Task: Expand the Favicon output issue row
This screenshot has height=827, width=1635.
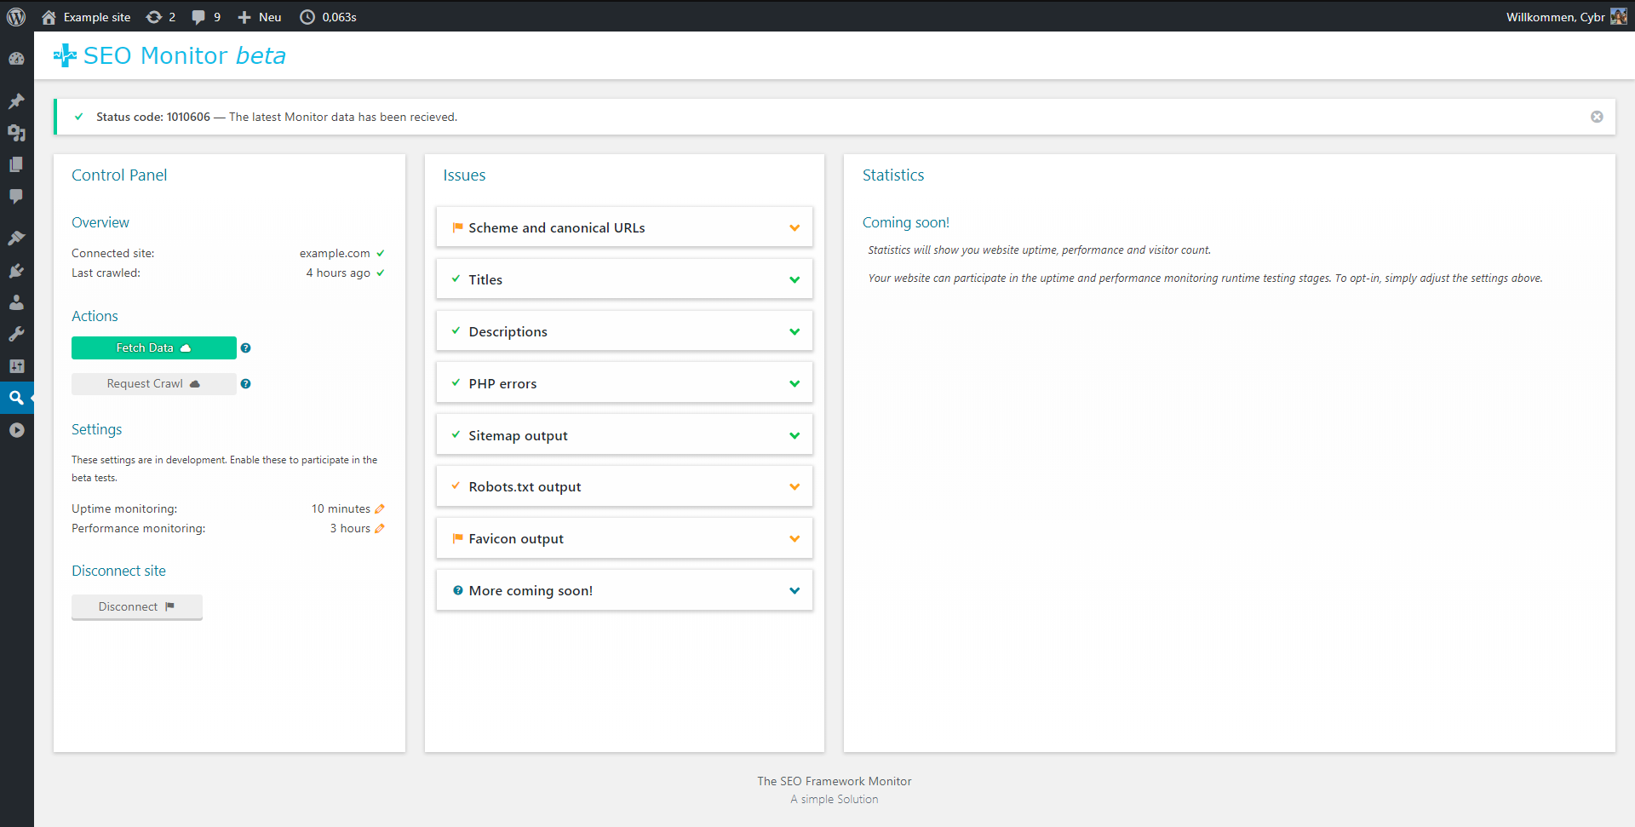Action: coord(624,538)
